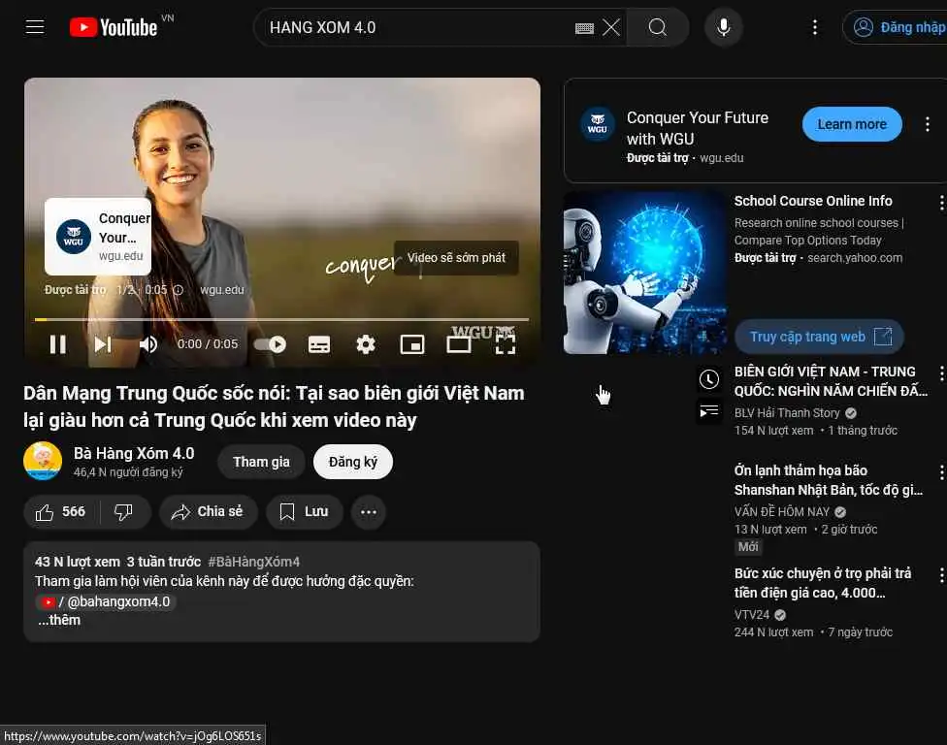Click Video sẽ sớm phát skip notice
The image size is (947, 745).
tap(456, 258)
